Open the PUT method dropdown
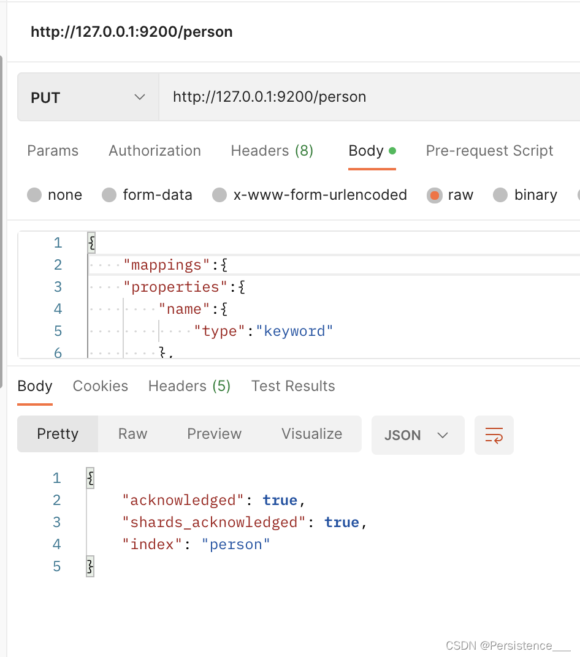580x657 pixels. pos(88,97)
